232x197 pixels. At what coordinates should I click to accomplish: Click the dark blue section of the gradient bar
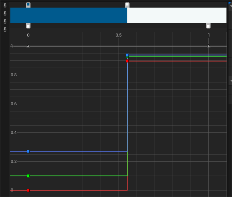pos(69,15)
